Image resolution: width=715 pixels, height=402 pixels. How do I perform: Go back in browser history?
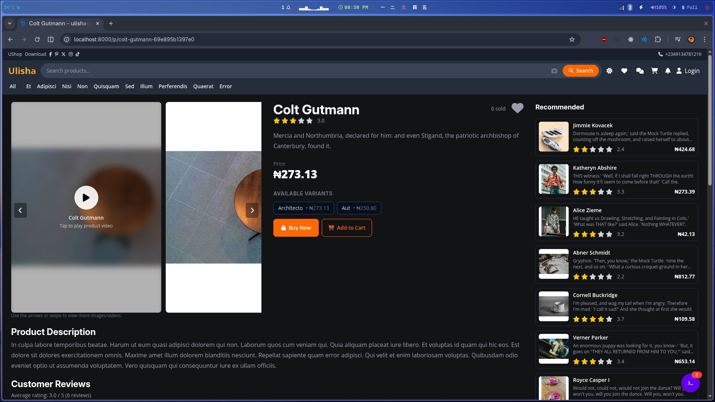point(10,39)
